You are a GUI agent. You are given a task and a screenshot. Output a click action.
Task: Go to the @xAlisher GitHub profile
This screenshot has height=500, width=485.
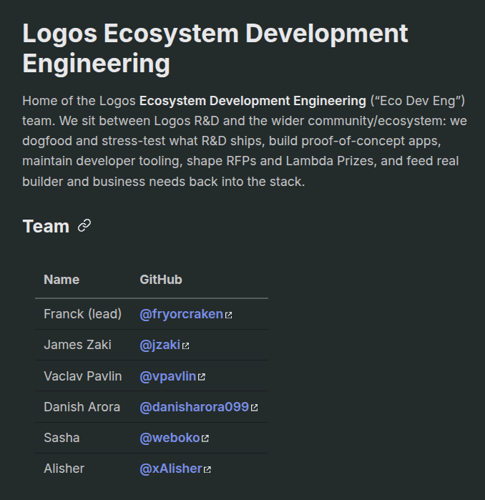171,469
